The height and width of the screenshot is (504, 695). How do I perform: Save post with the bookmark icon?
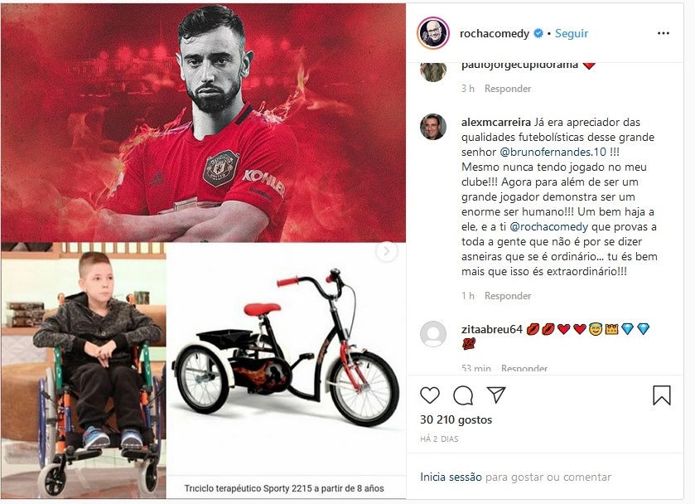[x=661, y=395]
